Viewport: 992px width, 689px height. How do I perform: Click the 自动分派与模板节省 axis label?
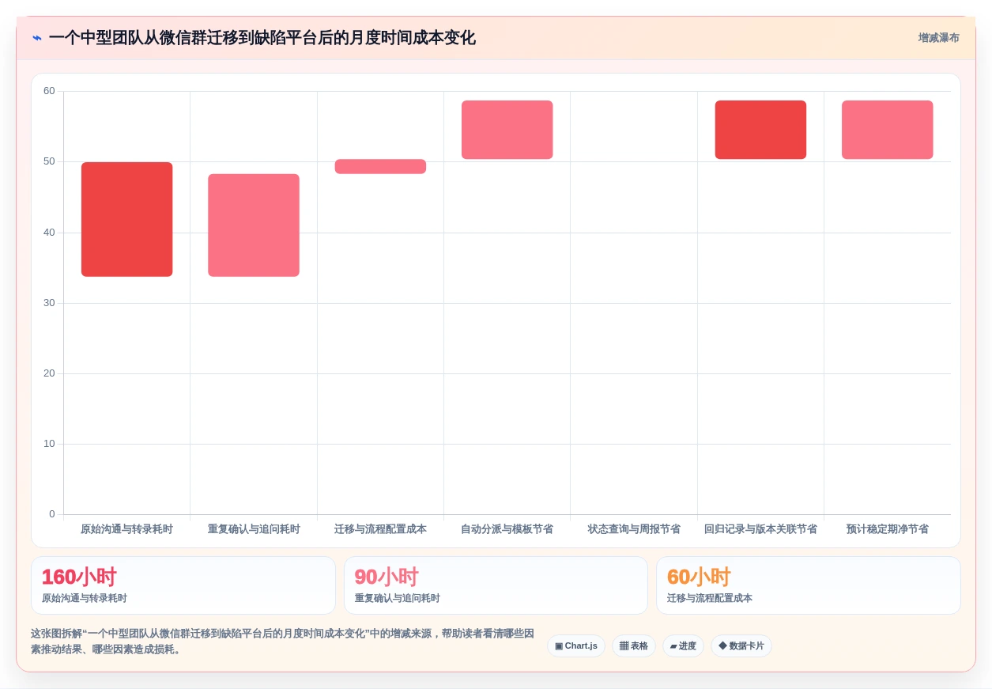pyautogui.click(x=507, y=529)
